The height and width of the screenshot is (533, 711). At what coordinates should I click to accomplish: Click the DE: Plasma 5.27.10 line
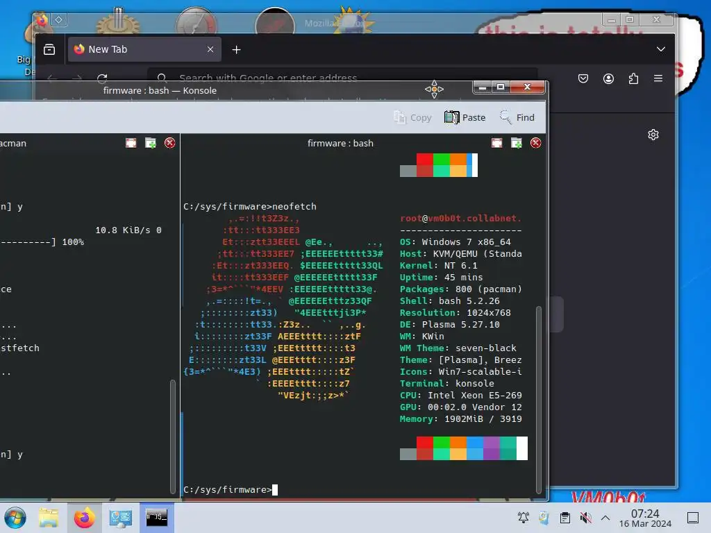click(x=449, y=325)
